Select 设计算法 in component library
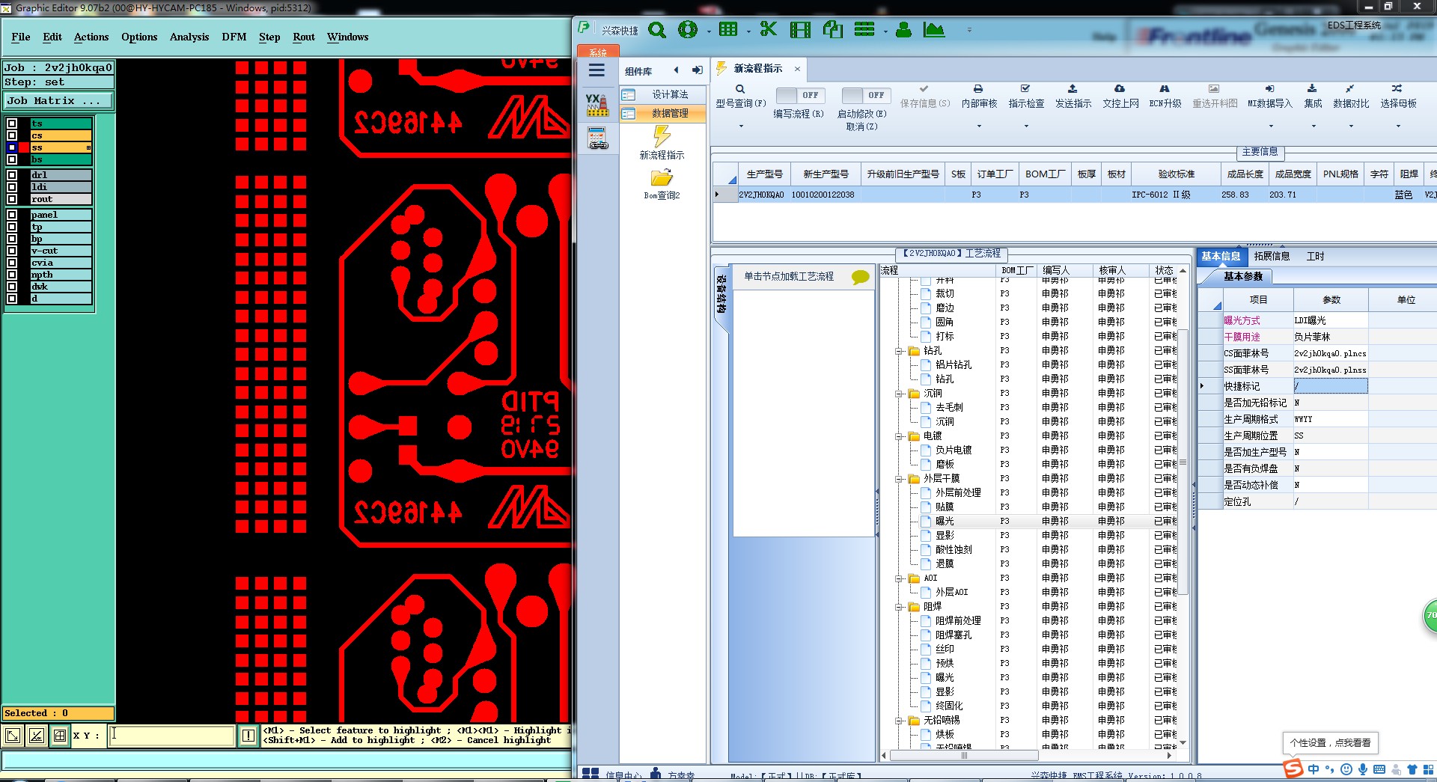The height and width of the screenshot is (782, 1437). tap(662, 94)
